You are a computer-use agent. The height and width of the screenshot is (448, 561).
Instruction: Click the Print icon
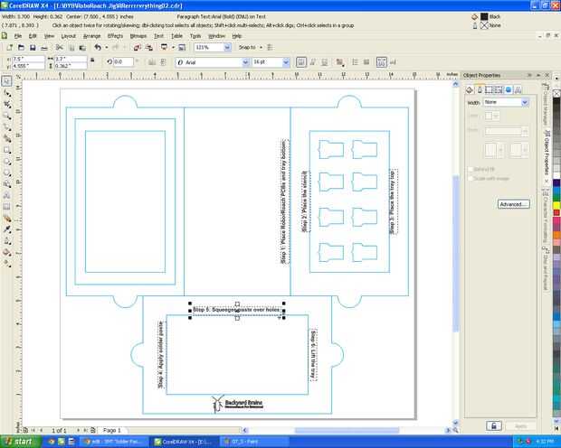coord(44,48)
